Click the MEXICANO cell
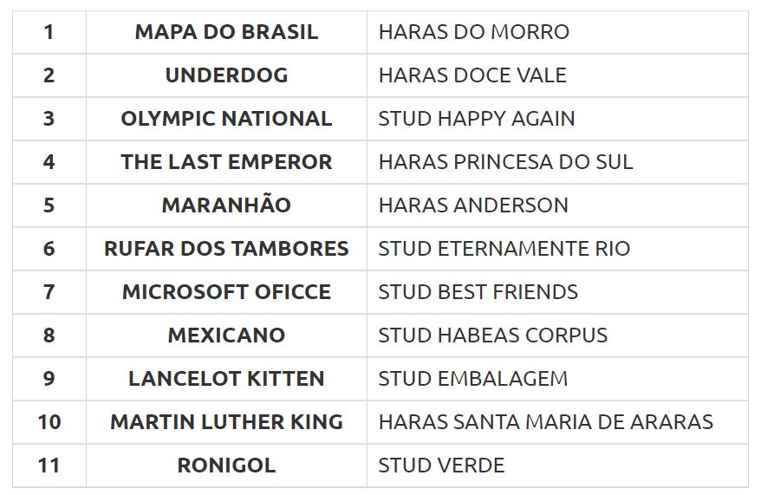The image size is (761, 495). pyautogui.click(x=226, y=335)
